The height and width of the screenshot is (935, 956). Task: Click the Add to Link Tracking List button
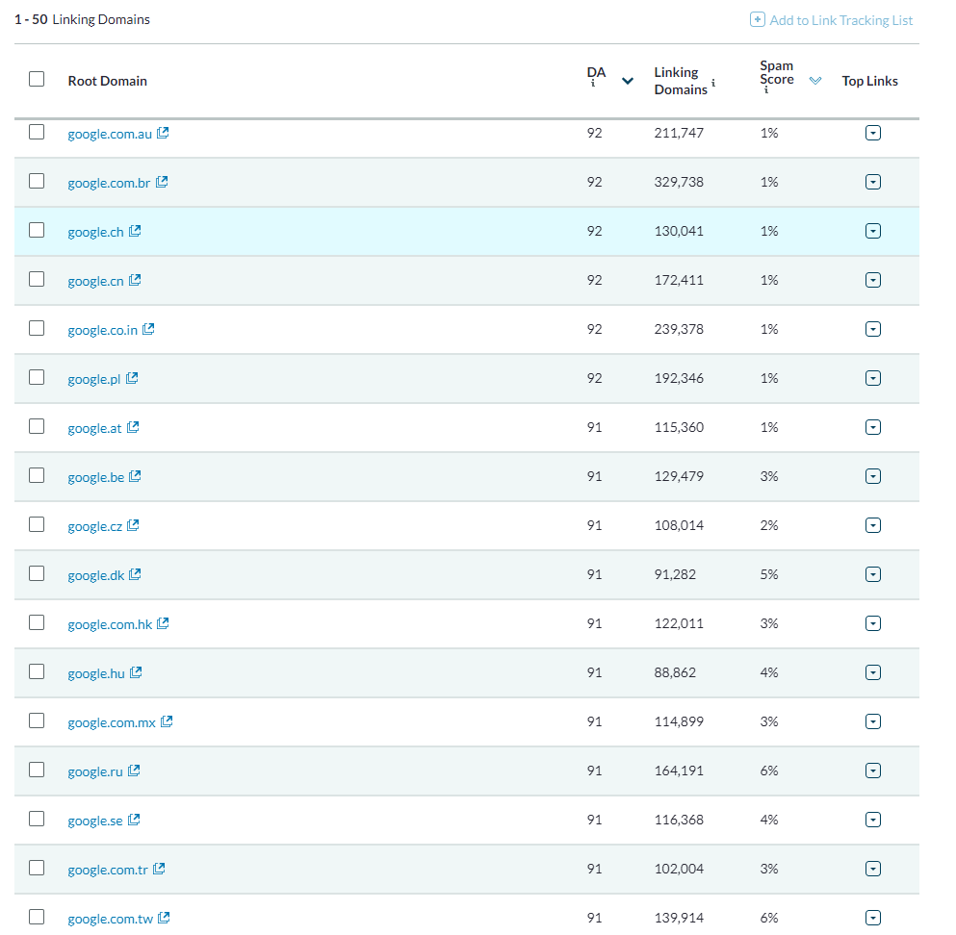[839, 19]
